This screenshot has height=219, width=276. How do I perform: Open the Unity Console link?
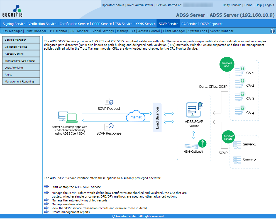(x=232, y=5)
